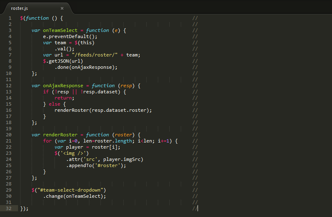
Task: Click the // comment on line 1
Action: click(x=195, y=18)
